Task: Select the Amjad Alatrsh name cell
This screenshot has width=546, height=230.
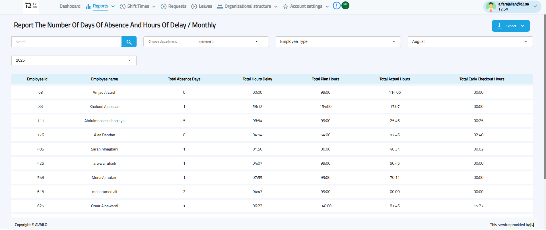Action: coord(104,92)
